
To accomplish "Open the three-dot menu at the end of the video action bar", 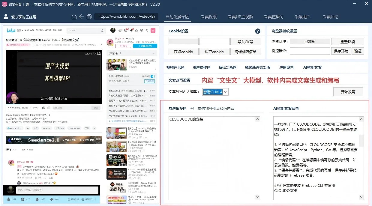I will click(x=95, y=199).
